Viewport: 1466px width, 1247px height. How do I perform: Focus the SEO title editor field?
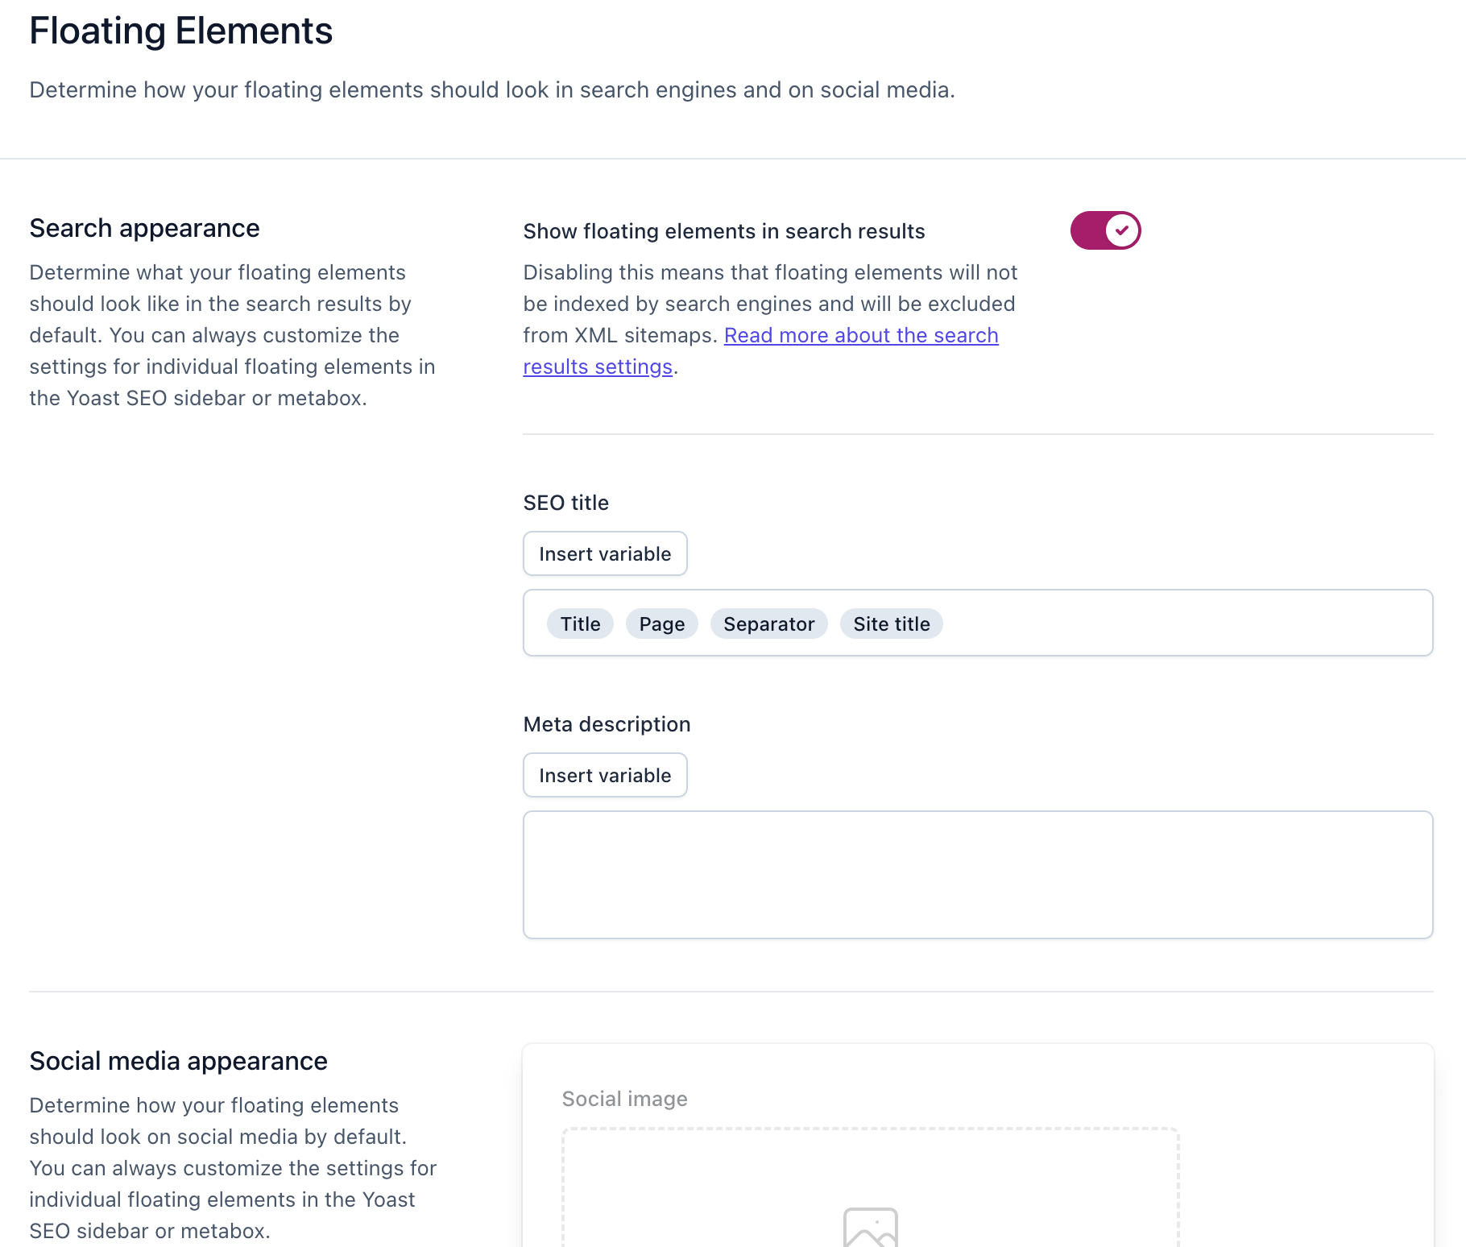click(x=1128, y=623)
